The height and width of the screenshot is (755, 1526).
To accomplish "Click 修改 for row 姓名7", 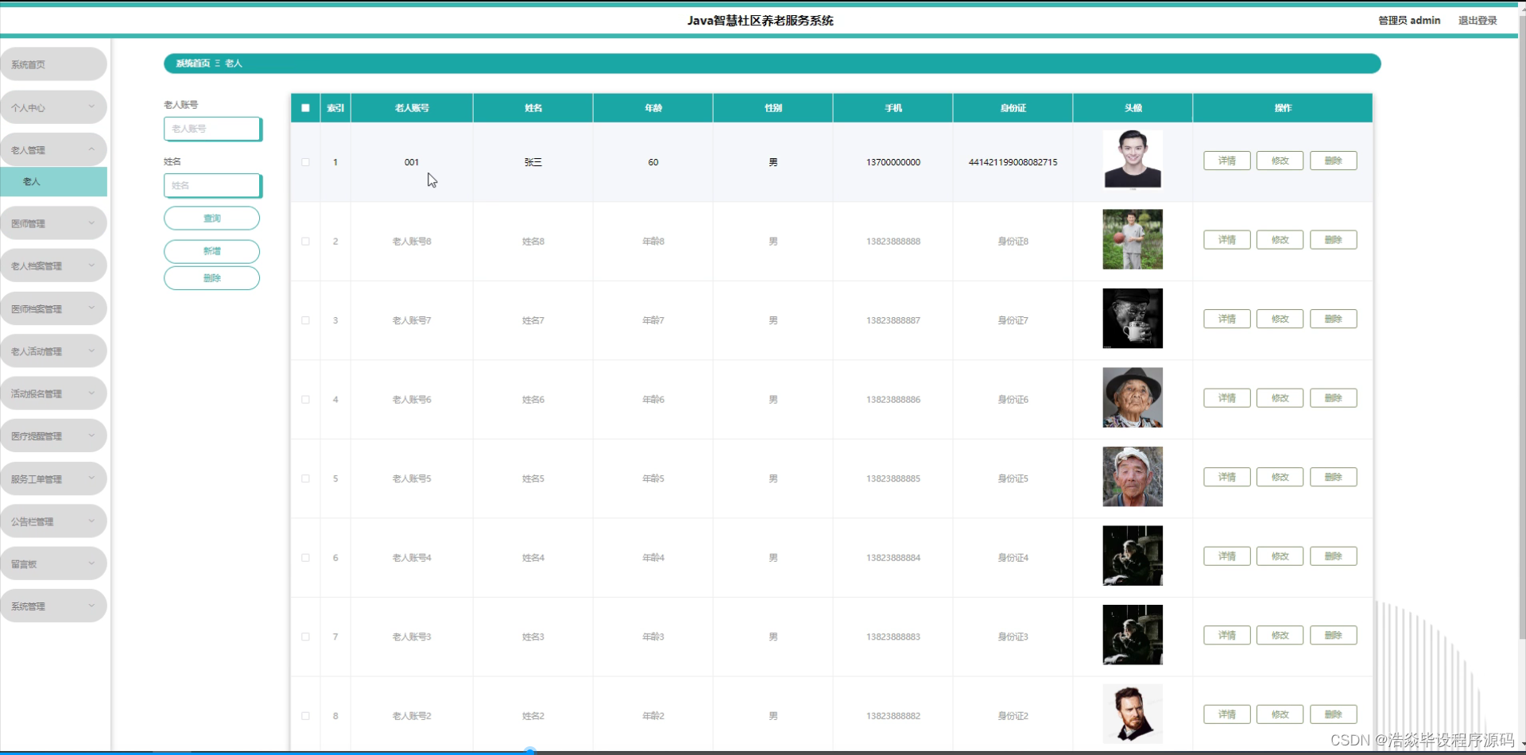I will [1280, 319].
